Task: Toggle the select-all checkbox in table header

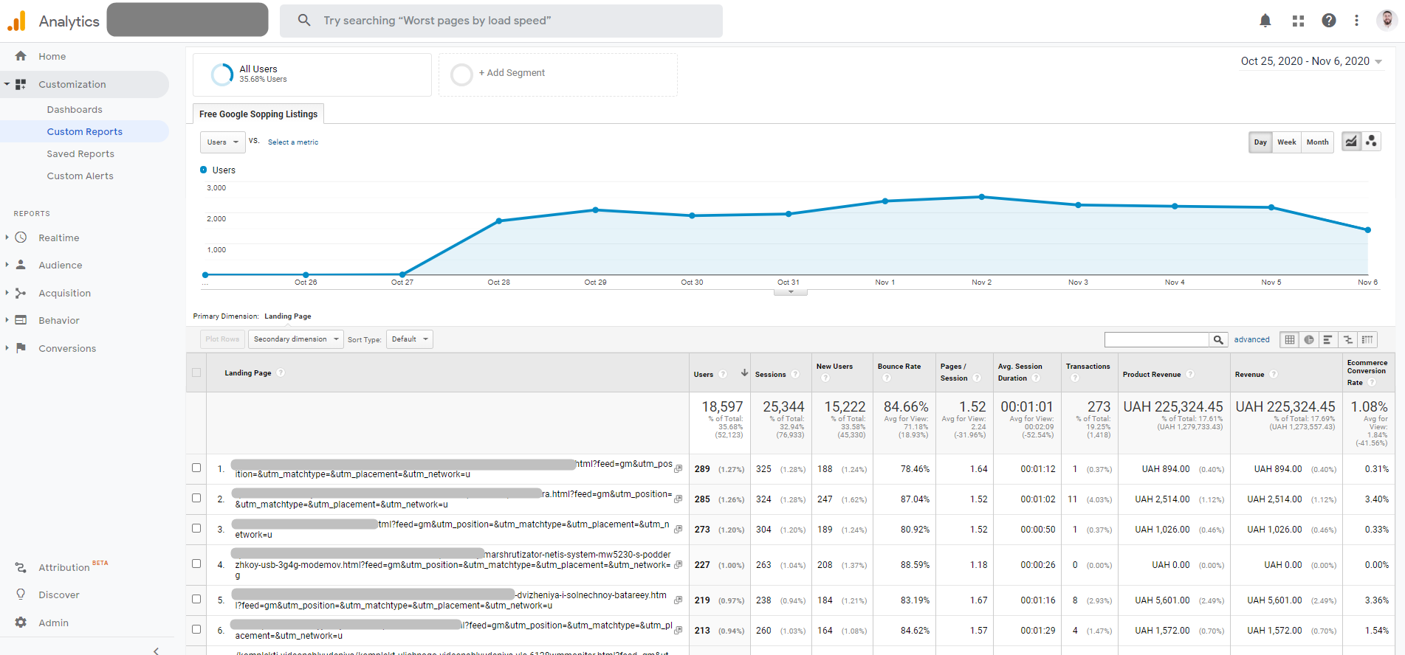Action: [x=196, y=372]
